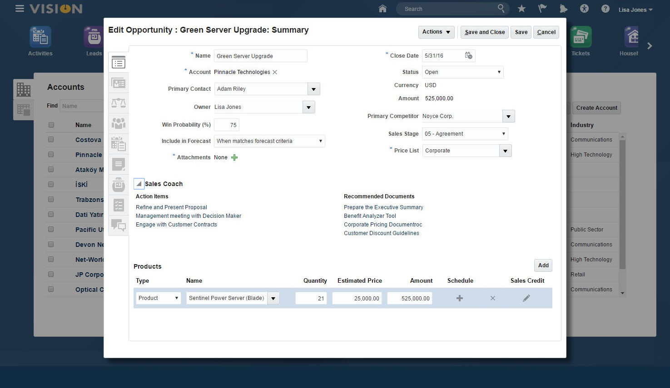The width and height of the screenshot is (670, 388).
Task: Open the Help question mark icon
Action: coord(605,9)
